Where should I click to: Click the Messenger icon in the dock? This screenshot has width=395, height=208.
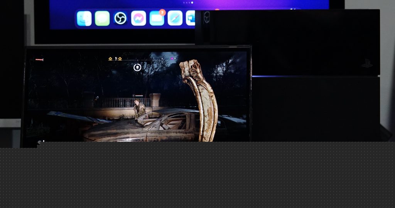tap(138, 18)
